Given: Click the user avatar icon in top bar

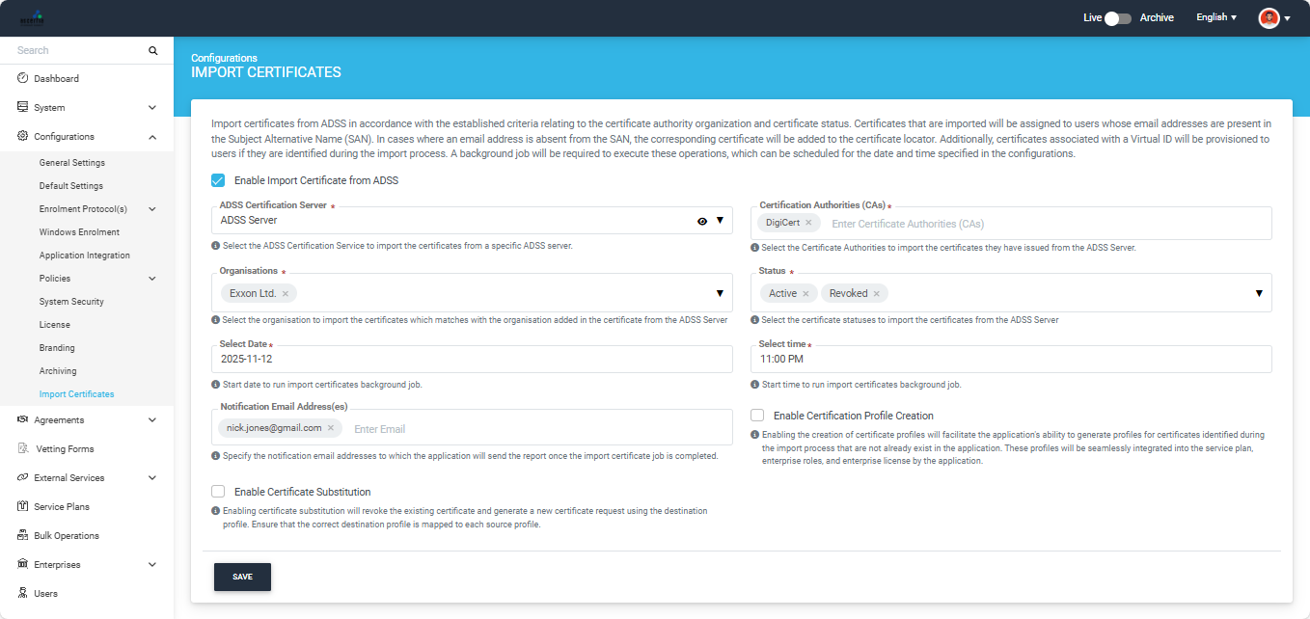Looking at the screenshot, I should 1269,17.
